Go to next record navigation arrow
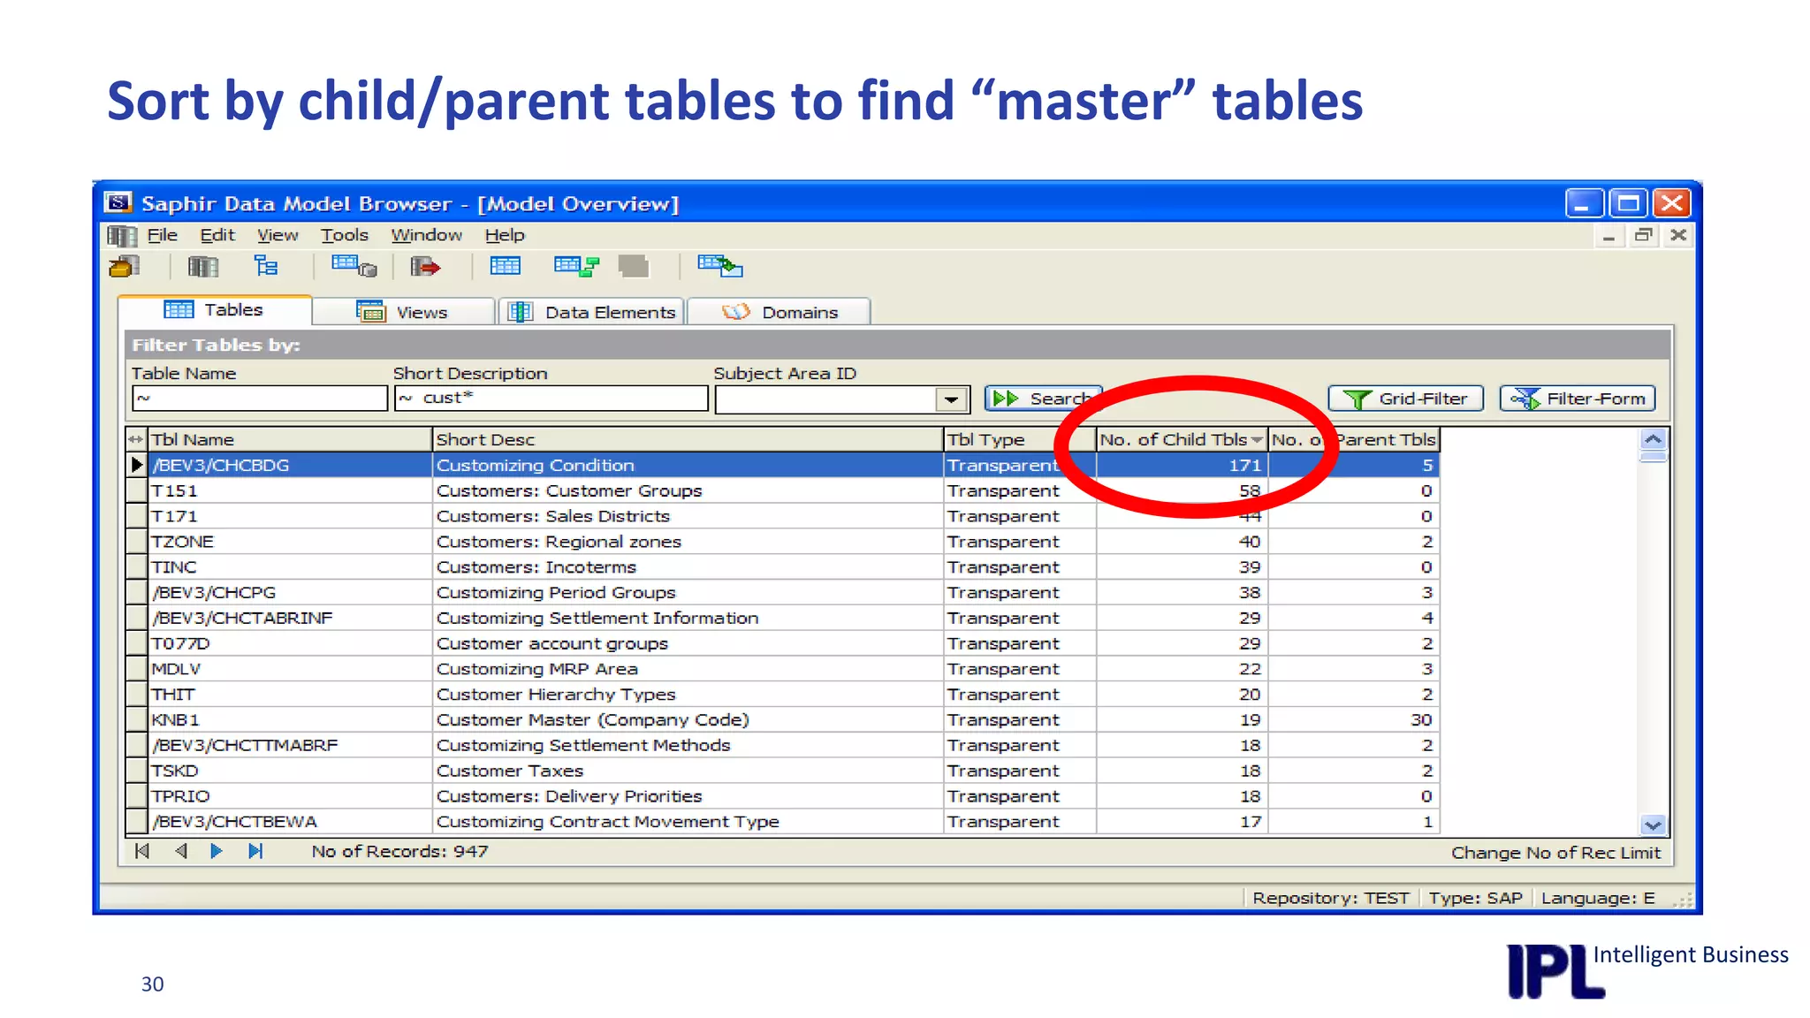 [x=217, y=851]
